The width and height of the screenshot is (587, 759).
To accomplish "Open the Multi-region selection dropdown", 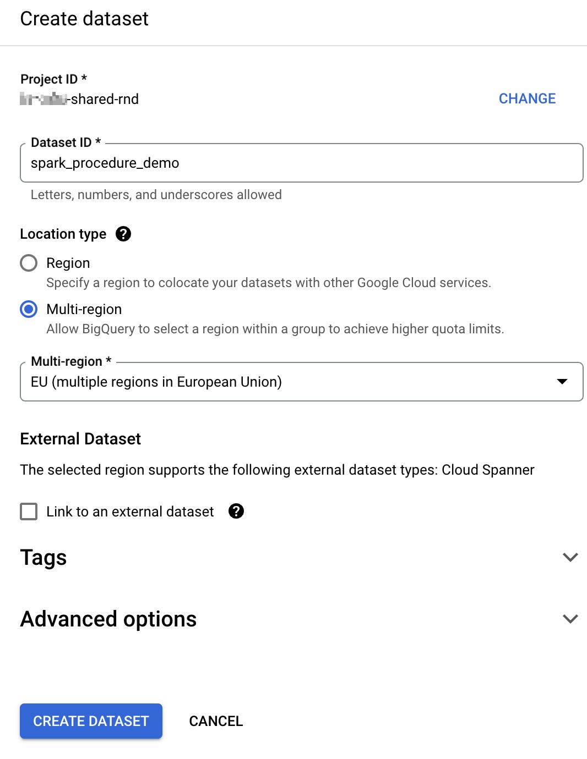I will (301, 382).
